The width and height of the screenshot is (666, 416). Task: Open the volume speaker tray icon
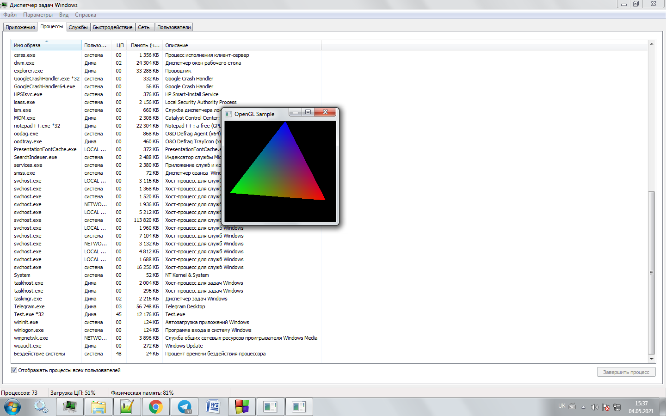pyautogui.click(x=594, y=407)
